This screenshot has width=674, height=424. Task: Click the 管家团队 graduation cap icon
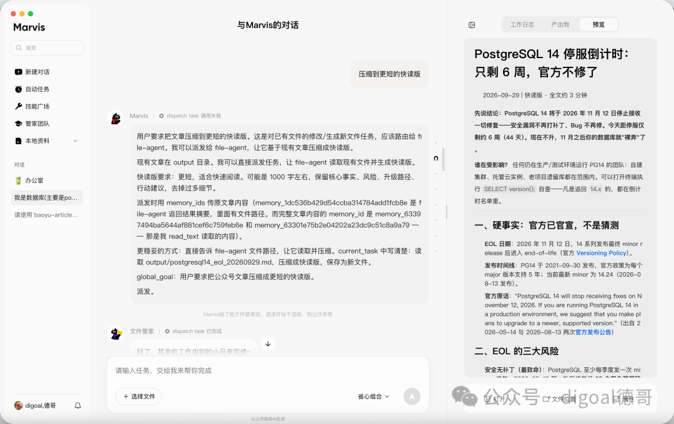pyautogui.click(x=19, y=124)
